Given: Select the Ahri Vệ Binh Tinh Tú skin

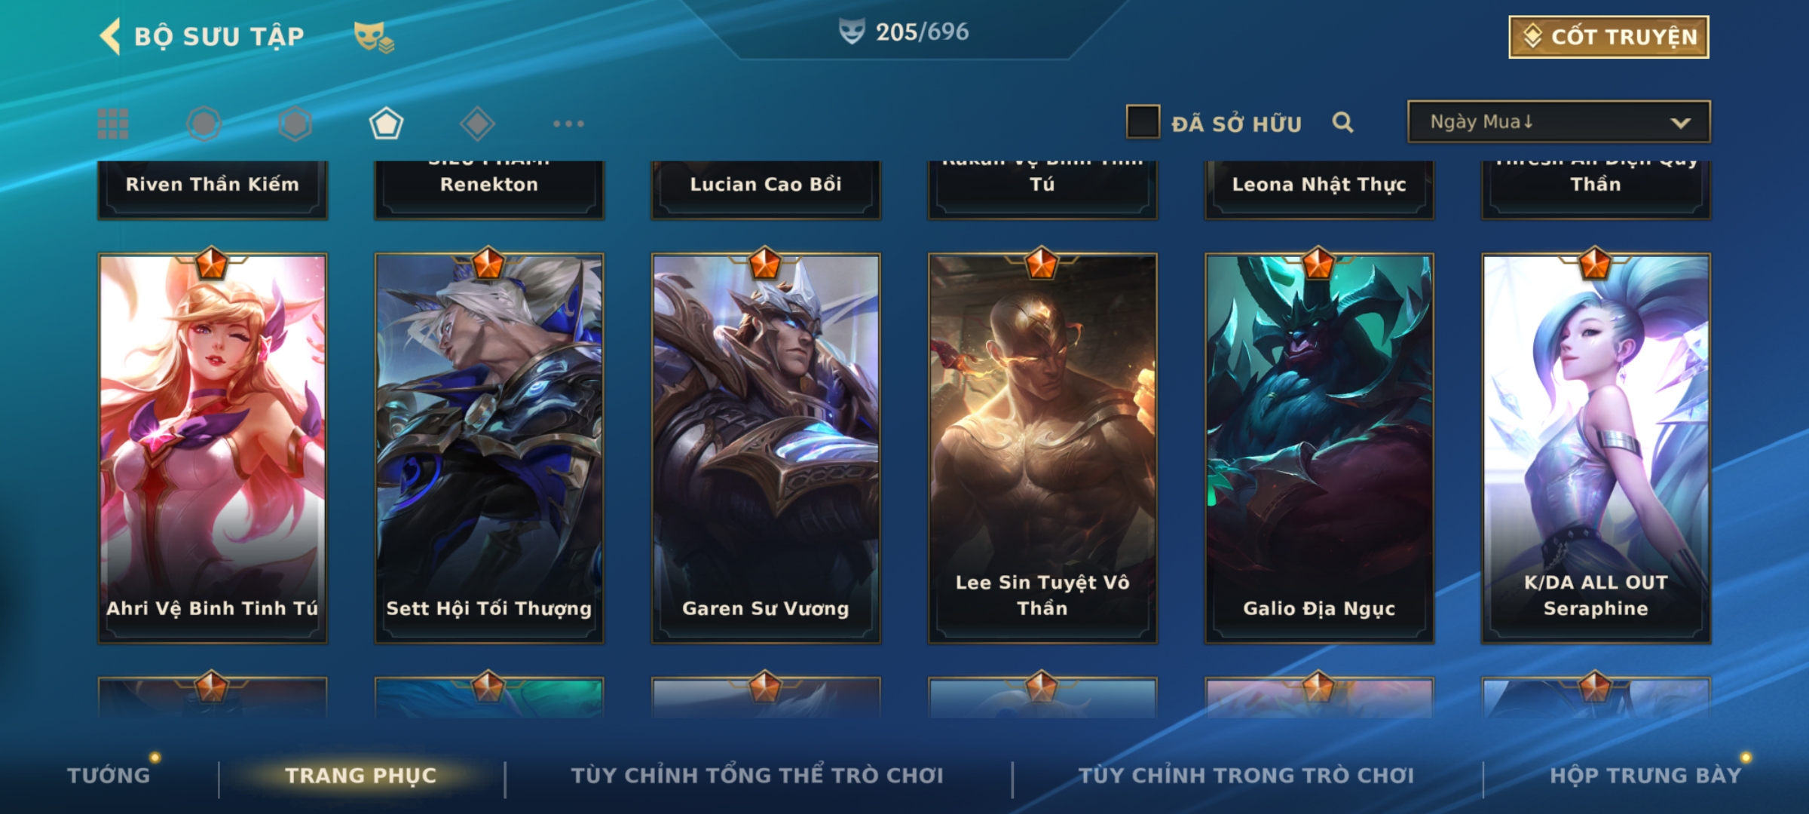Looking at the screenshot, I should 213,448.
